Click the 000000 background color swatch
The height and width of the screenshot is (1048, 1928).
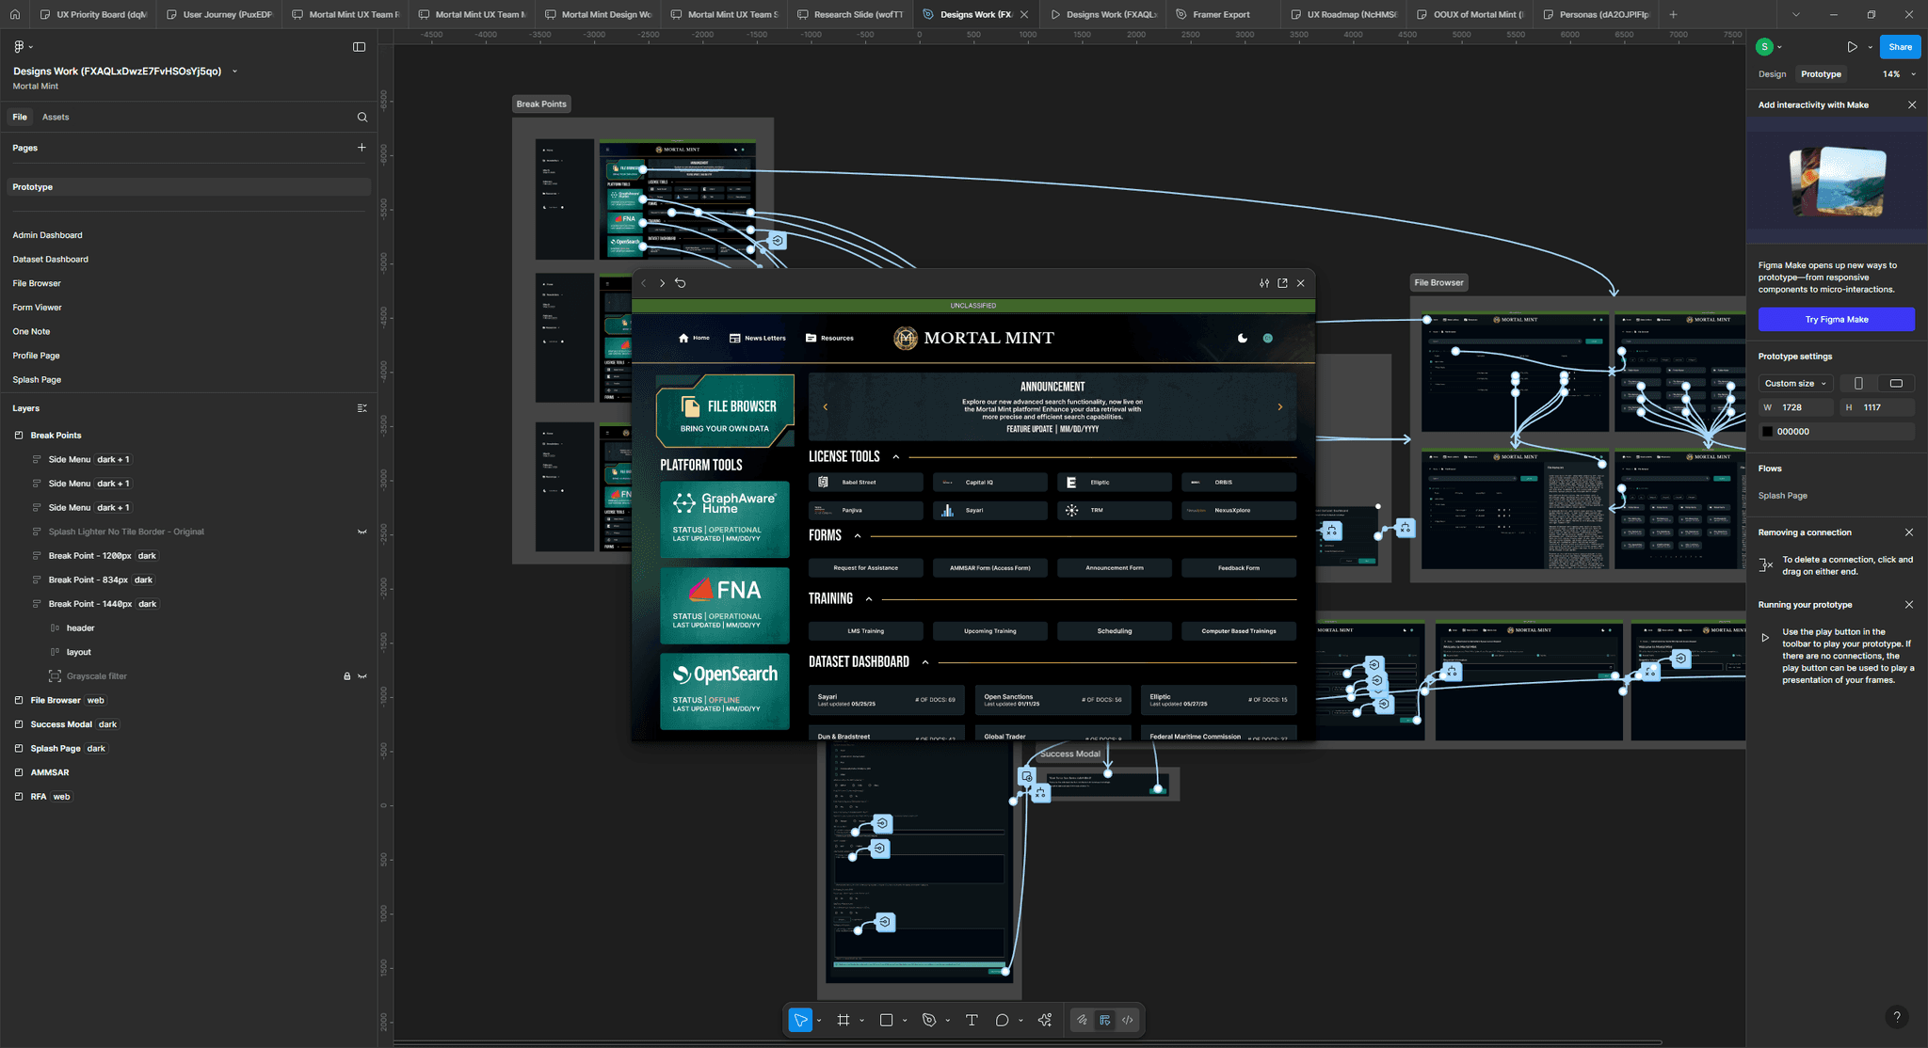pos(1768,432)
